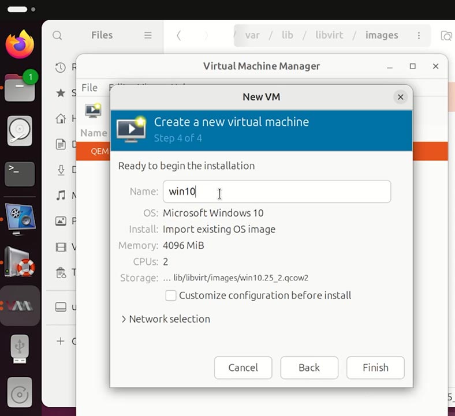
Task: Select the Virtual Machine Manager dock icon
Action: [20, 306]
